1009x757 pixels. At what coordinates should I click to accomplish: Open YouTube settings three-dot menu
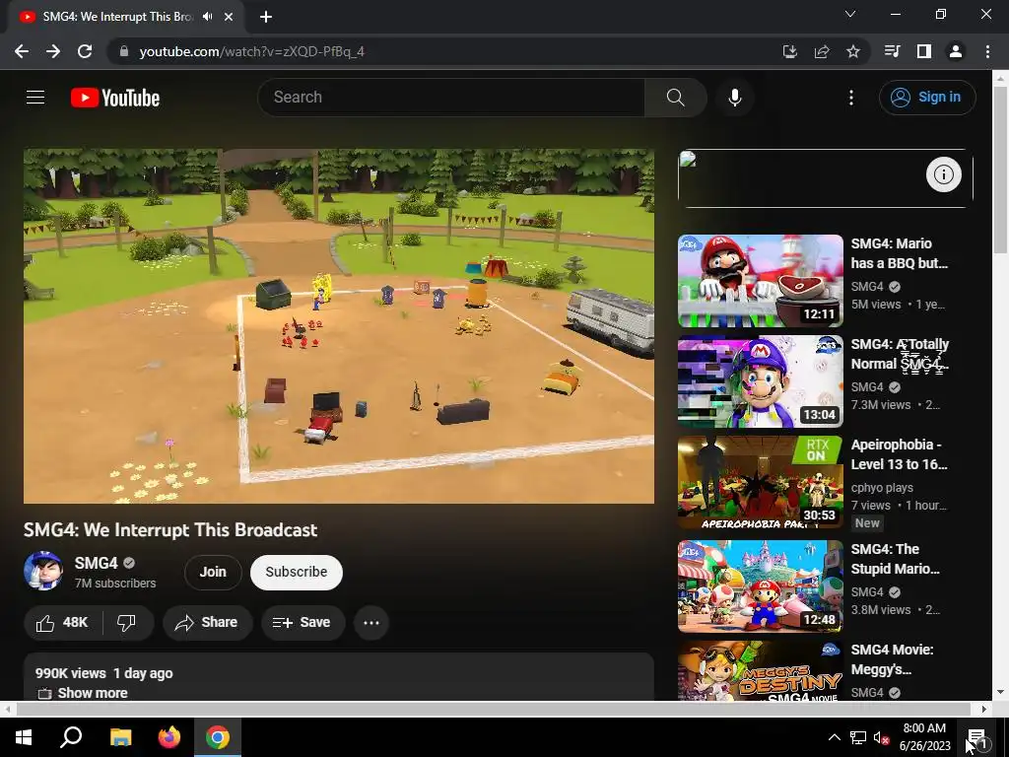click(850, 98)
